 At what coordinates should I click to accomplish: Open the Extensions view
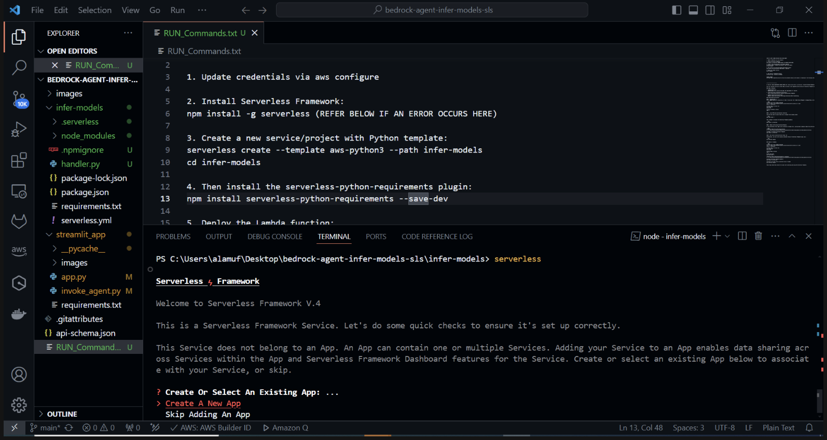click(x=19, y=160)
